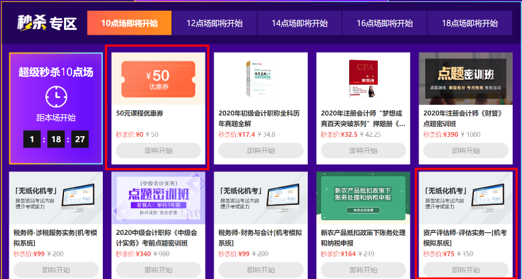Select the 10点场即将开始 tab
522x279 pixels.
click(x=129, y=23)
